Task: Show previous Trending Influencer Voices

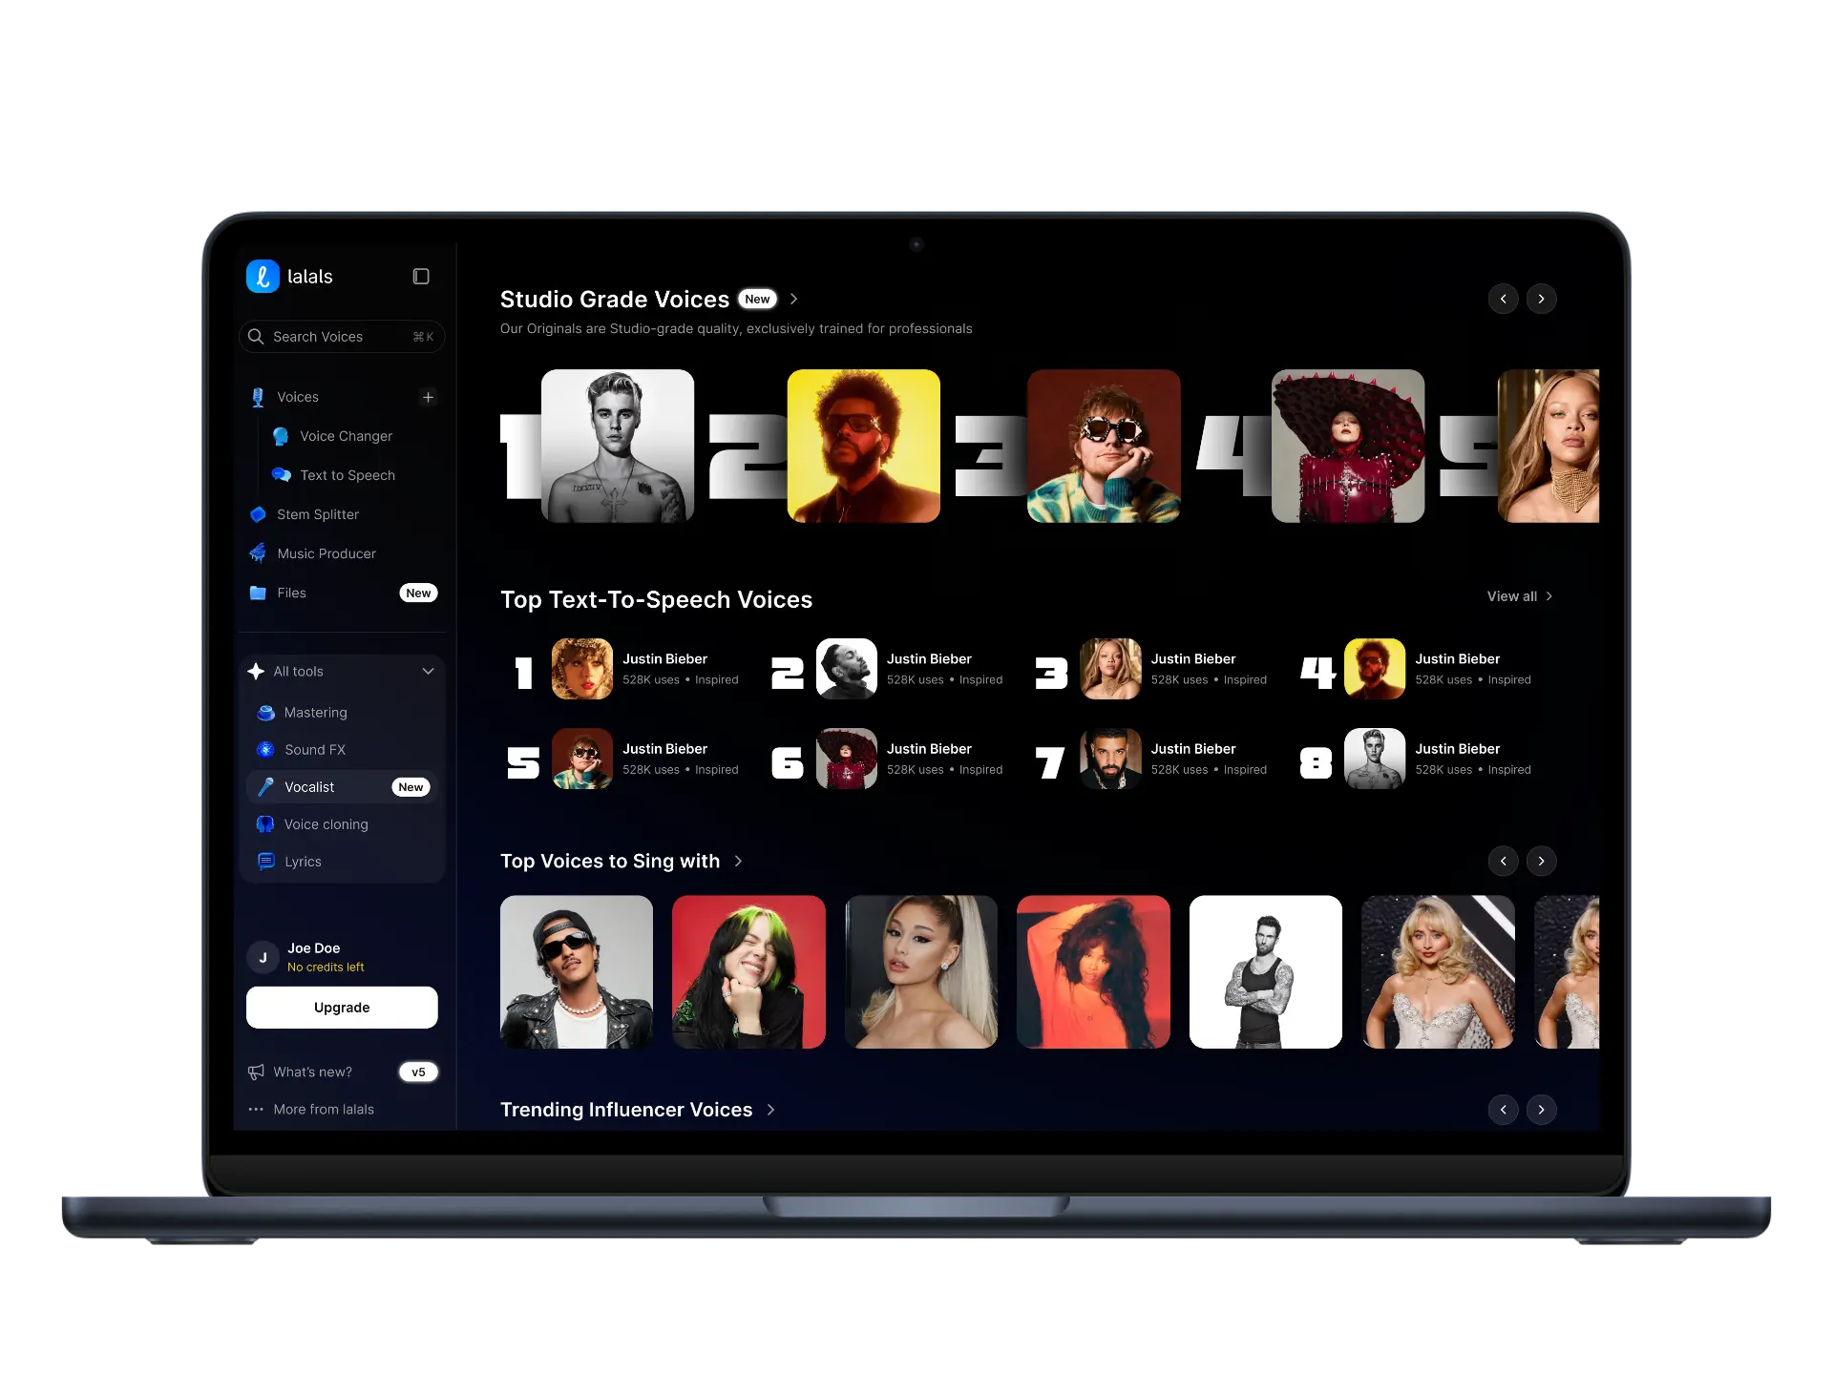Action: tap(1504, 1110)
